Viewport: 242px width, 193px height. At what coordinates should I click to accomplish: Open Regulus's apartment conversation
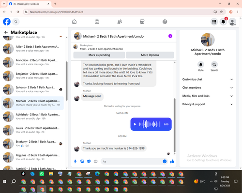32,157
